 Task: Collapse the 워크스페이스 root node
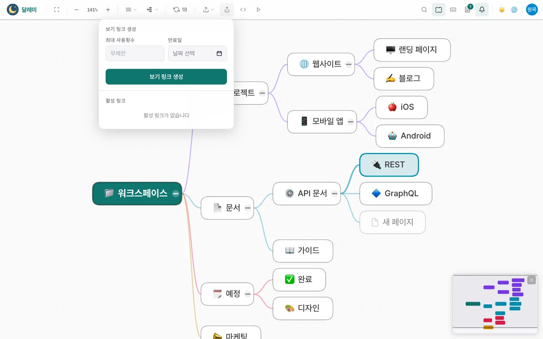(x=176, y=194)
